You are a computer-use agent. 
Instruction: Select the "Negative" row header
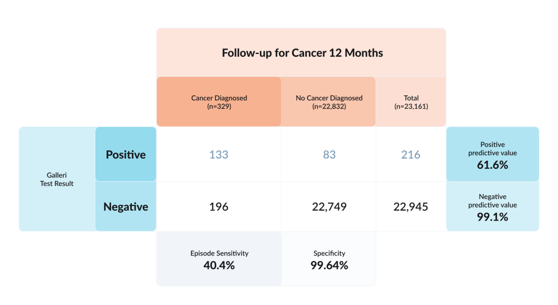pos(126,207)
